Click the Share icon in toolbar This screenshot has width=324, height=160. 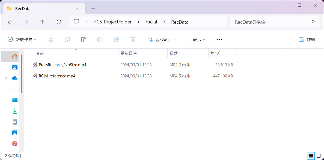(x=117, y=40)
